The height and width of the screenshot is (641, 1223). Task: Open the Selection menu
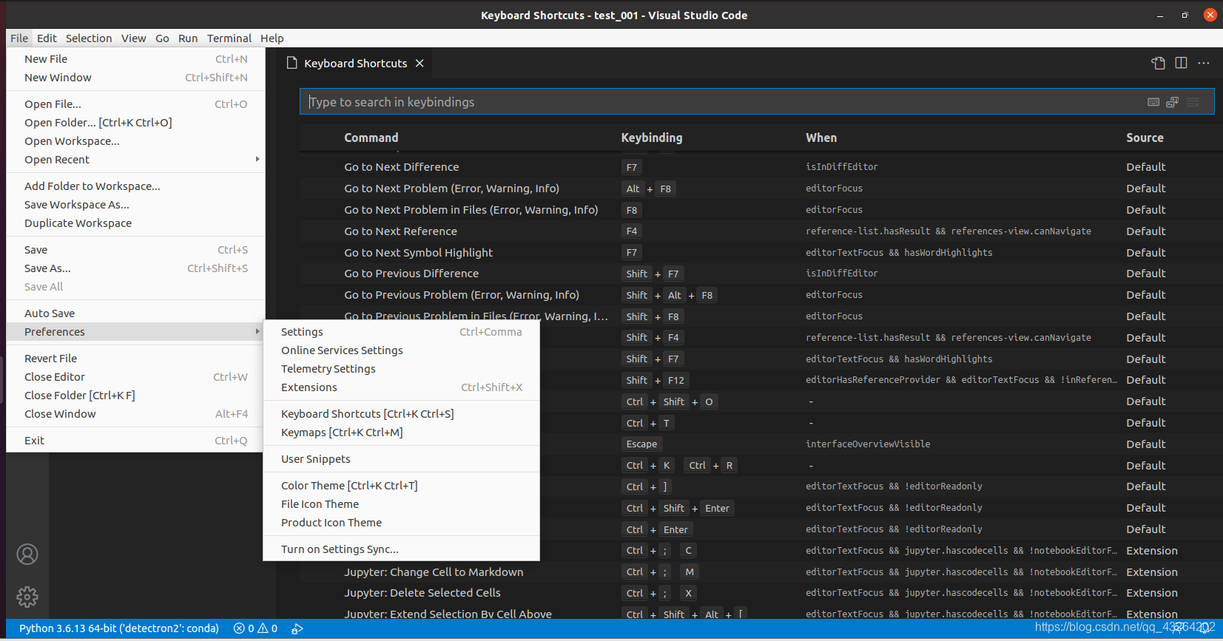(x=89, y=38)
